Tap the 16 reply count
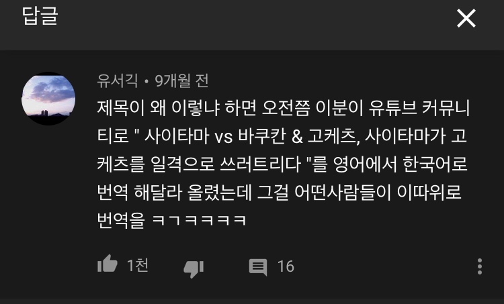This screenshot has width=504, height=304. [286, 266]
